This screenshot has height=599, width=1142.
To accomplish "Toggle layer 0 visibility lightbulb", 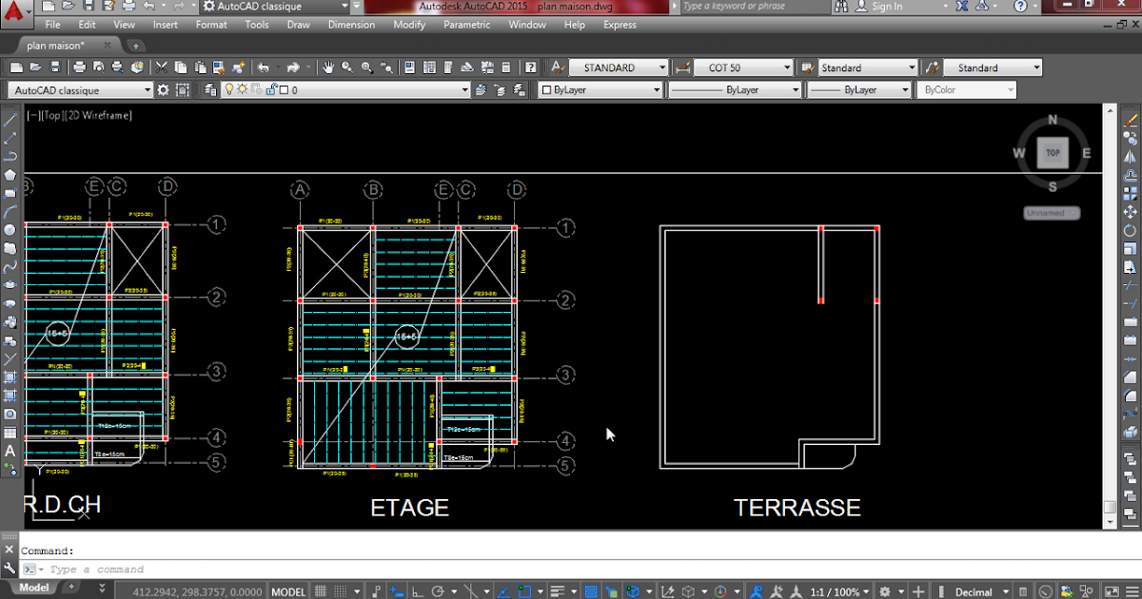I will [x=230, y=88].
